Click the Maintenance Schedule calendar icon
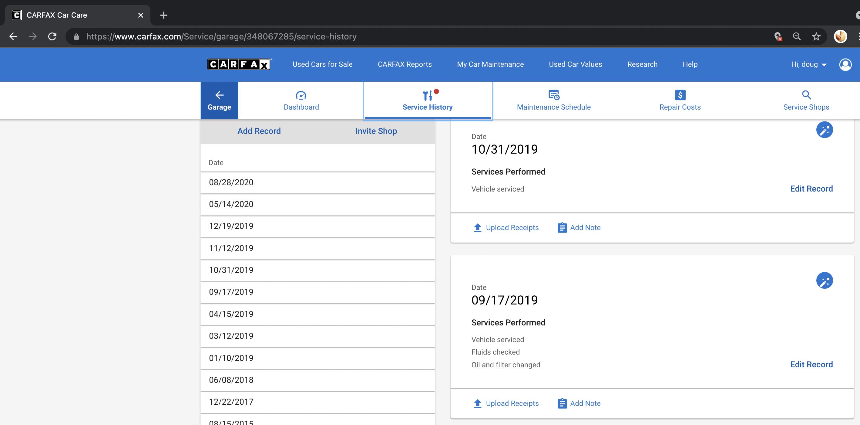 point(554,95)
